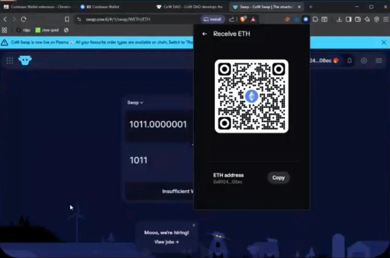Open the Brave Shields lion icon
Viewport: 390px width, 258px height.
[243, 19]
